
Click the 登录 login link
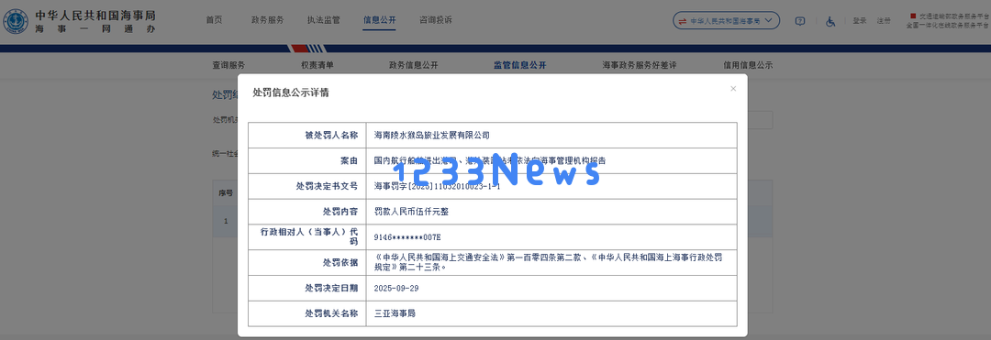click(x=860, y=21)
